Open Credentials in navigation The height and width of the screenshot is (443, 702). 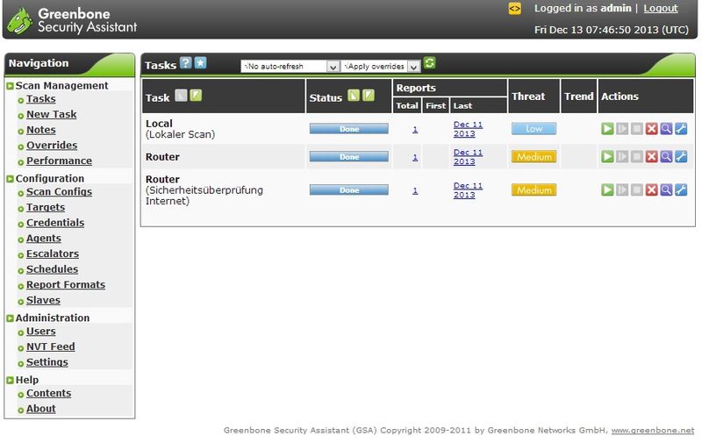55,223
